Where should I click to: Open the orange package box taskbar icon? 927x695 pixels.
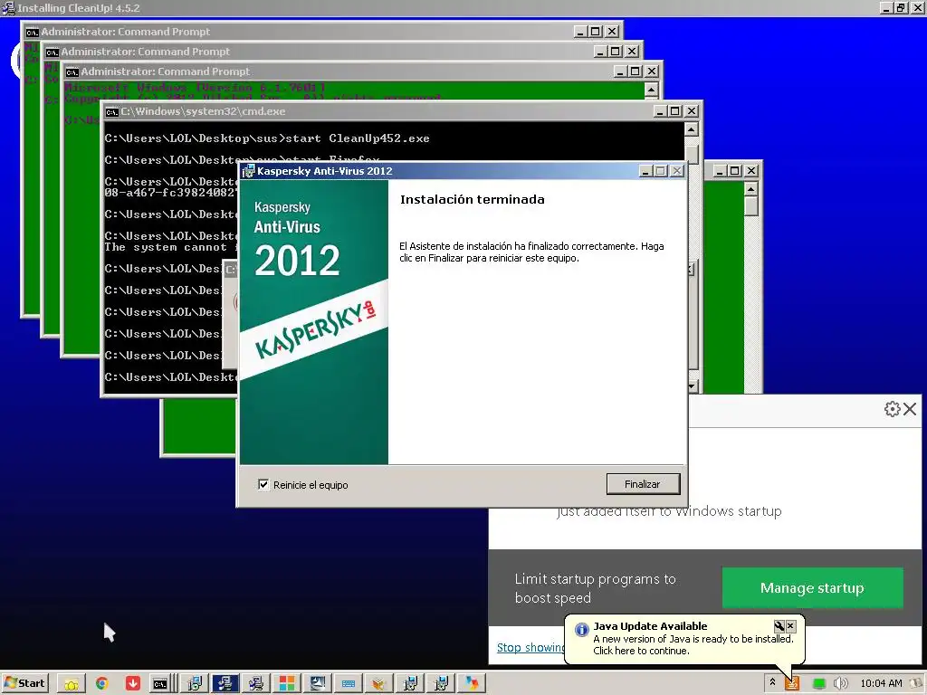(x=378, y=684)
